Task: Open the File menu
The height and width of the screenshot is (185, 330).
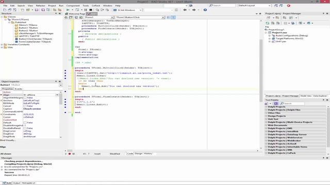Action: (x=5, y=6)
